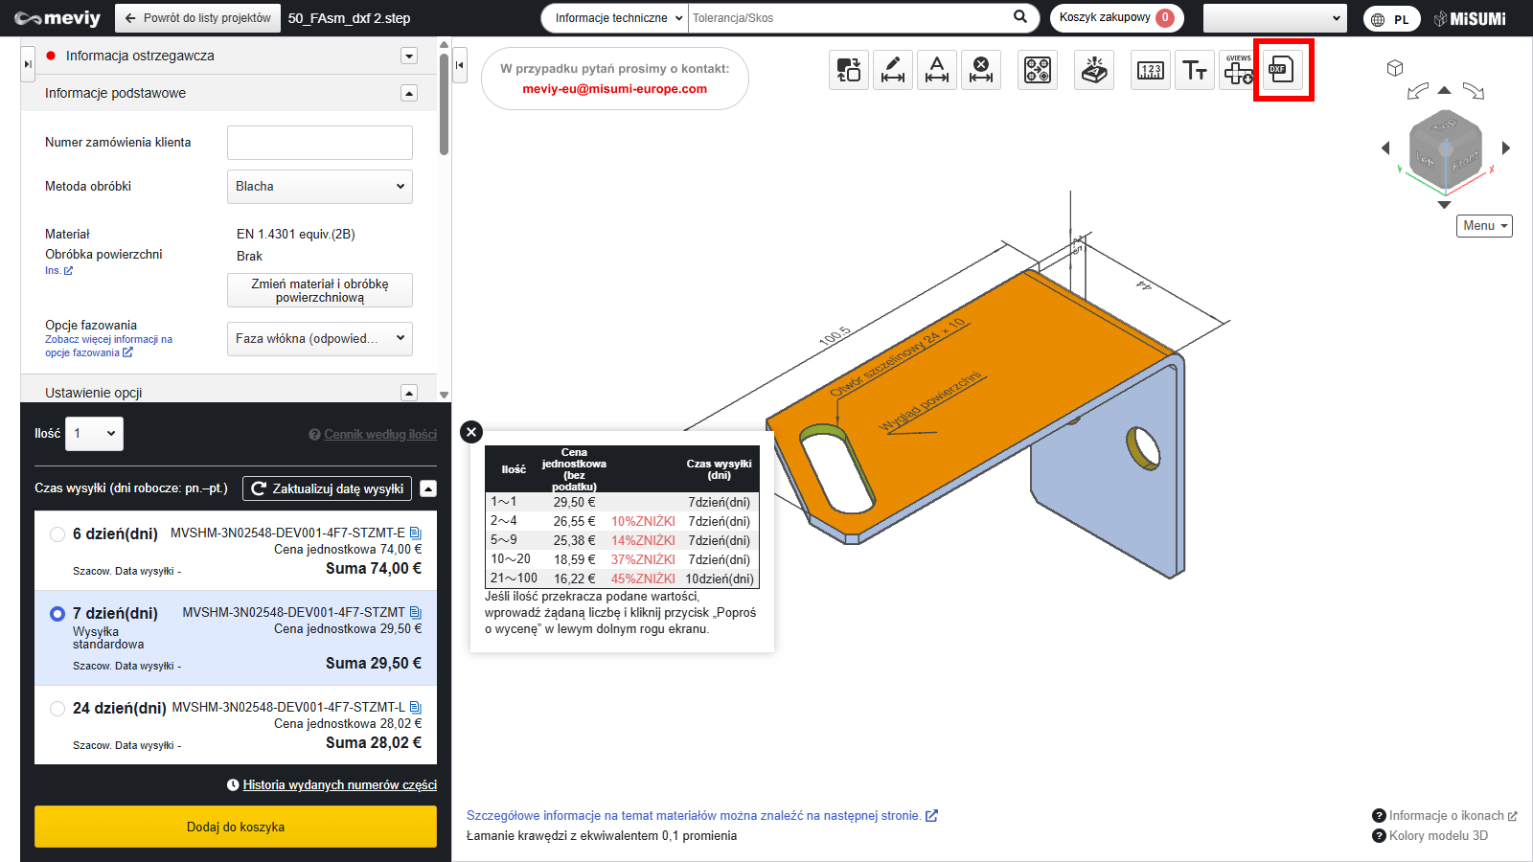Open the hole pattern recognition icon
The height and width of the screenshot is (862, 1533).
click(x=1038, y=70)
